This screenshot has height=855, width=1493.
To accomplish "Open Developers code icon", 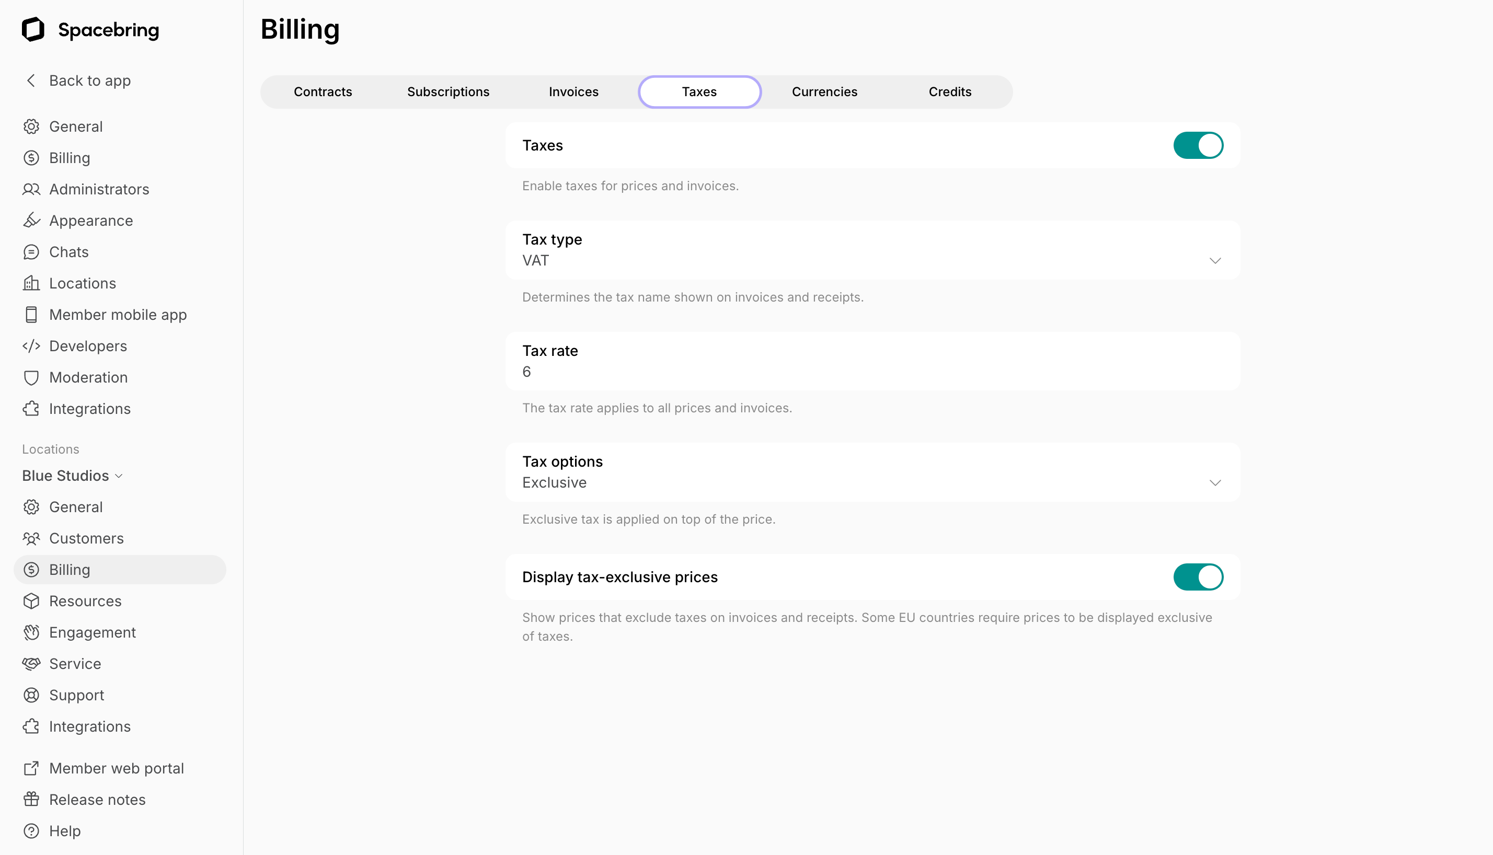I will pyautogui.click(x=31, y=346).
